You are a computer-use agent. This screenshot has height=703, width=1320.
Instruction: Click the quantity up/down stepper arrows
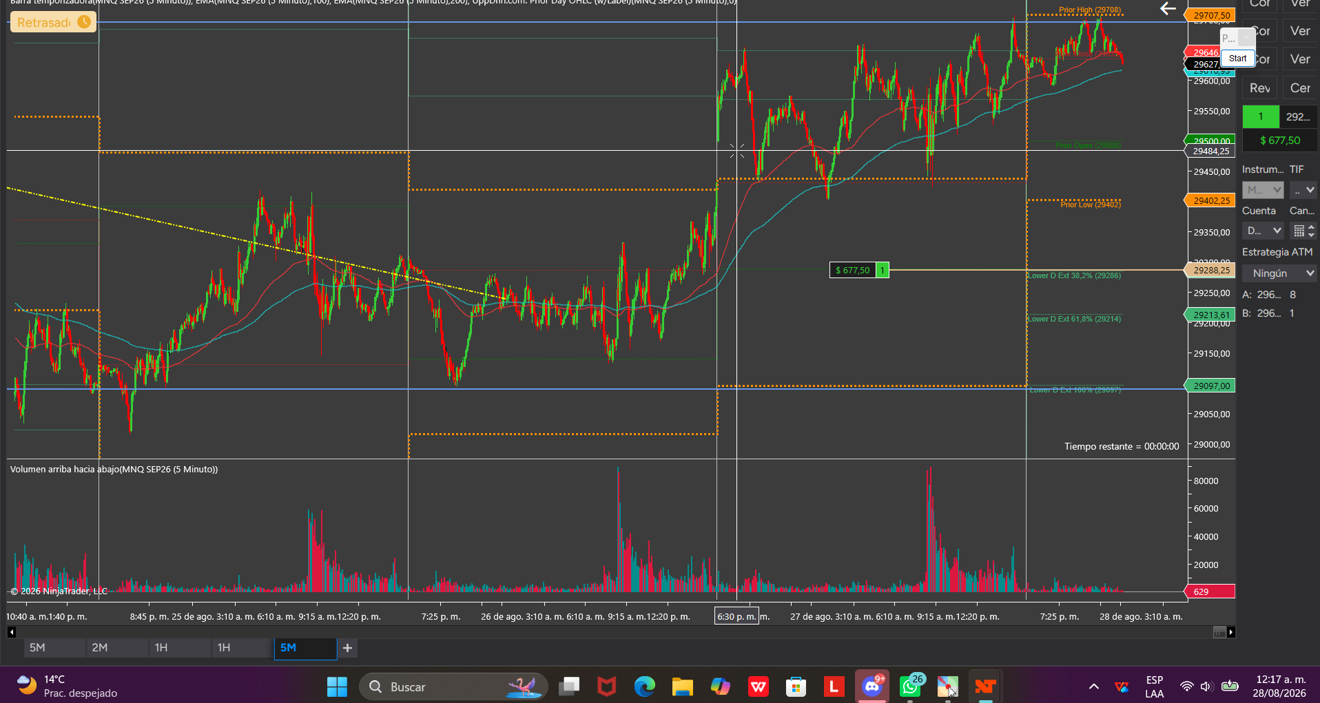point(1311,231)
